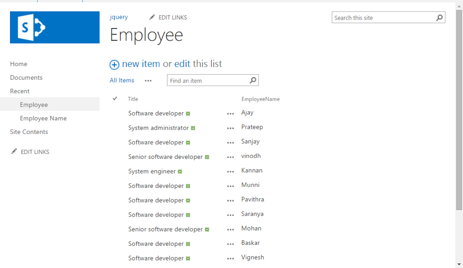The height and width of the screenshot is (268, 463).
Task: Open Documents in left navigation
Action: tap(26, 77)
